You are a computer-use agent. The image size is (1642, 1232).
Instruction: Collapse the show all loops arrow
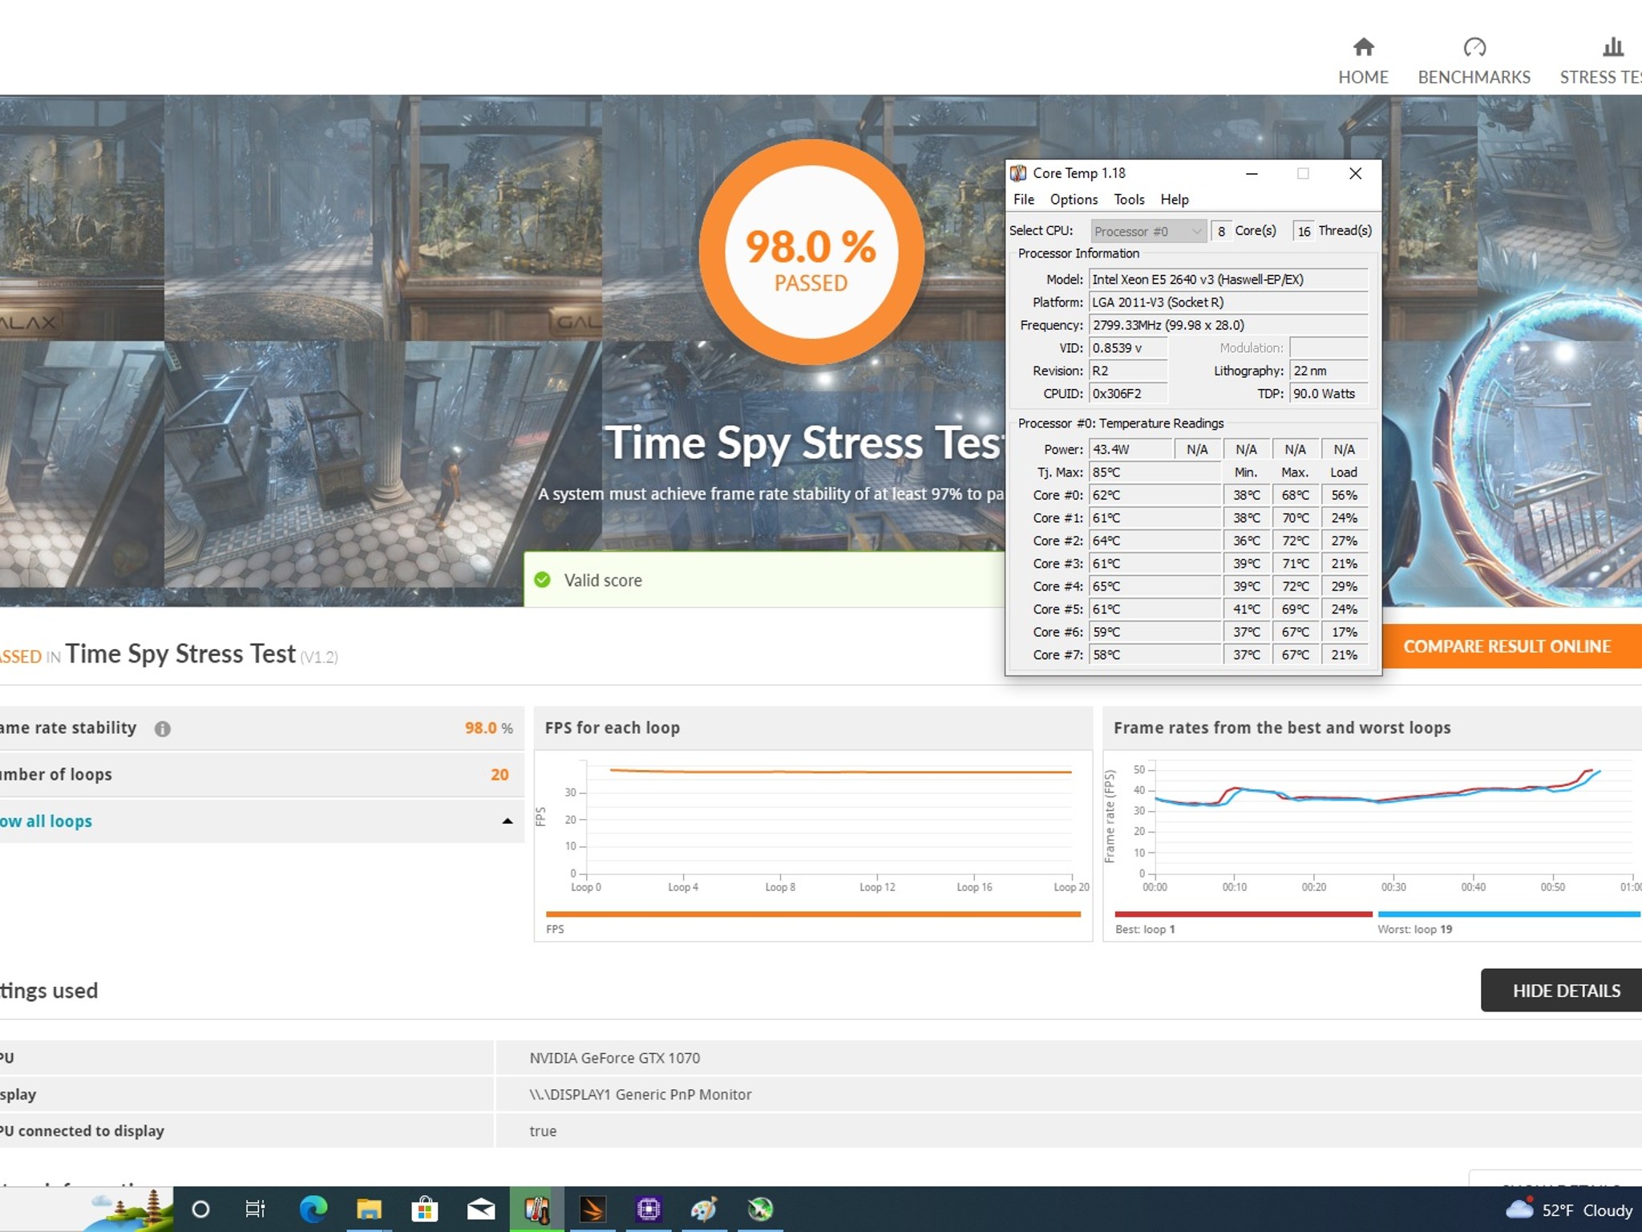(507, 821)
